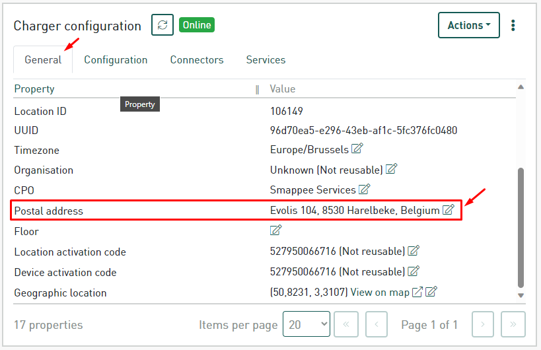This screenshot has width=541, height=350.
Task: Open map via external link icon
Action: (417, 292)
